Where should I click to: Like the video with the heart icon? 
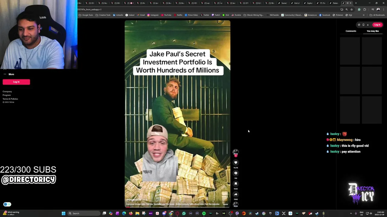pos(236,162)
